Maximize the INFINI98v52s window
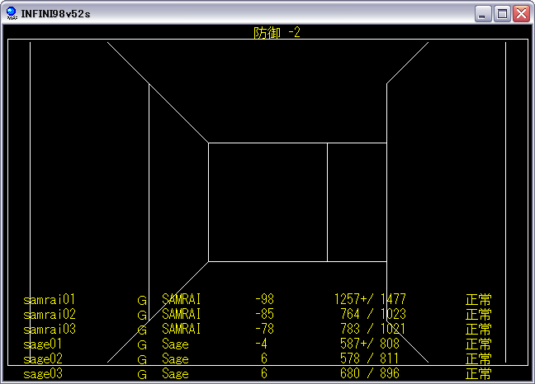Viewport: 535px width, 384px height. click(x=502, y=14)
